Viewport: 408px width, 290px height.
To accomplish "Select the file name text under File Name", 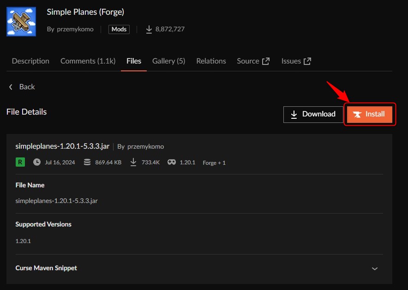I will tap(56, 201).
